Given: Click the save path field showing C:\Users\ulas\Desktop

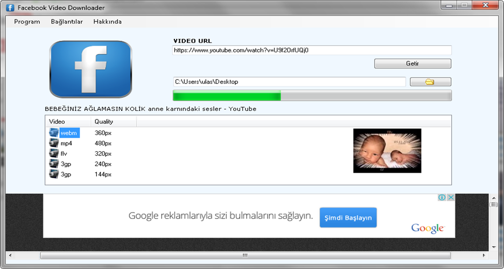Looking at the screenshot, I should click(x=289, y=82).
